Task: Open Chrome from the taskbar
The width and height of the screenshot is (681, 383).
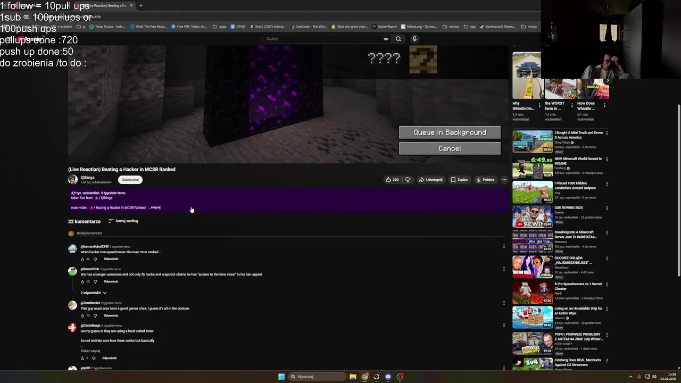Action: pyautogui.click(x=364, y=377)
